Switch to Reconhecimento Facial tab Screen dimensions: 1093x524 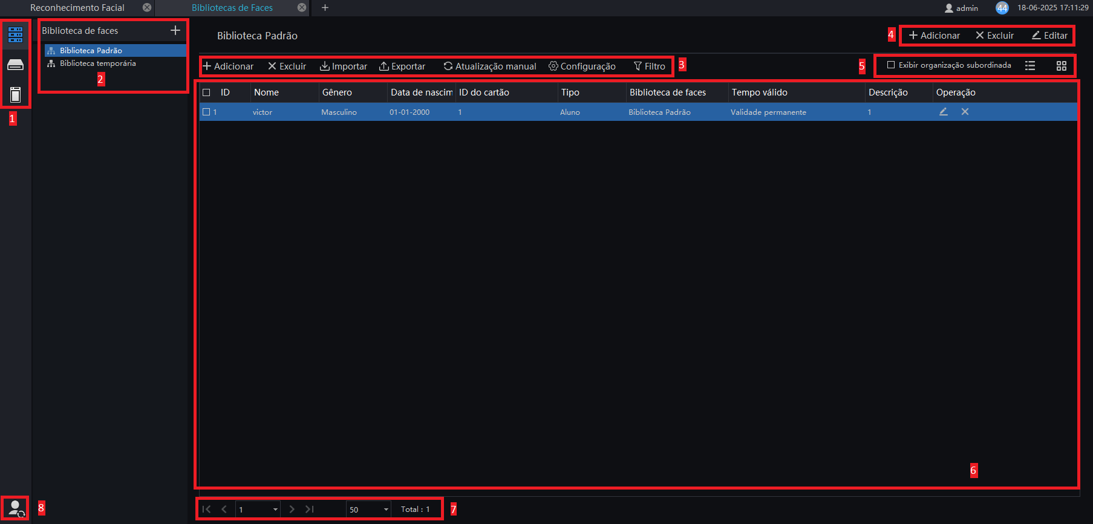(77, 8)
